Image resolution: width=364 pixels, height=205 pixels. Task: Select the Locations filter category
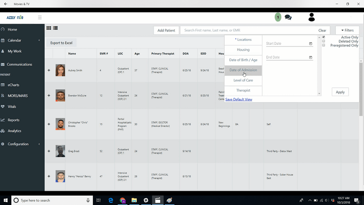243,40
